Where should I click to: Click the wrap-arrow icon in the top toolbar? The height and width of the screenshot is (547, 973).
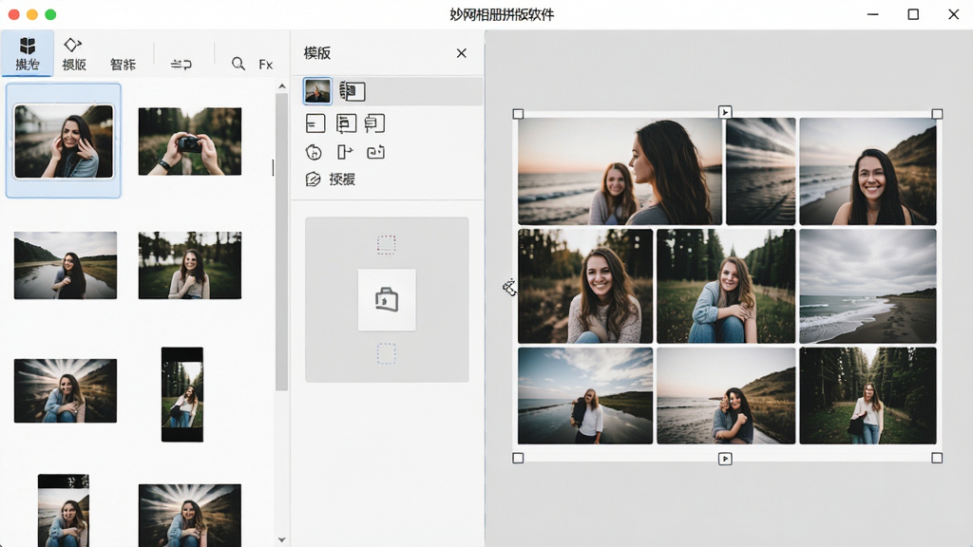point(181,64)
